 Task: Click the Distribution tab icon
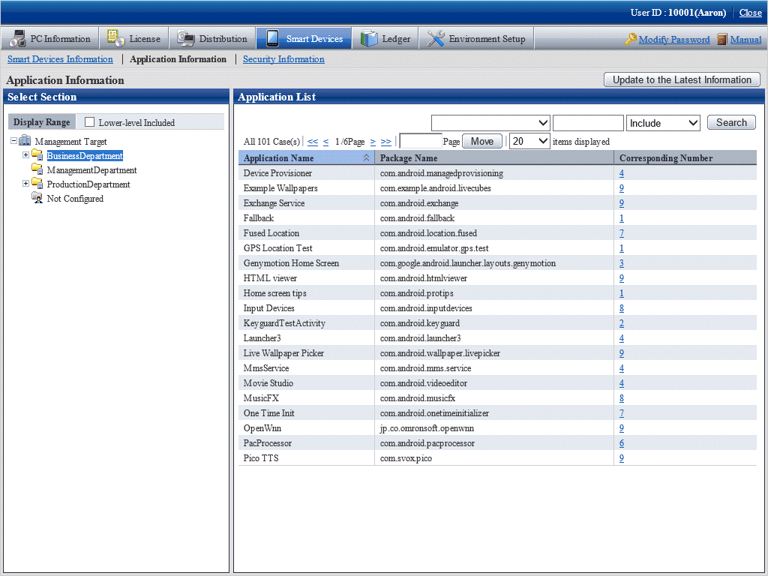click(185, 39)
